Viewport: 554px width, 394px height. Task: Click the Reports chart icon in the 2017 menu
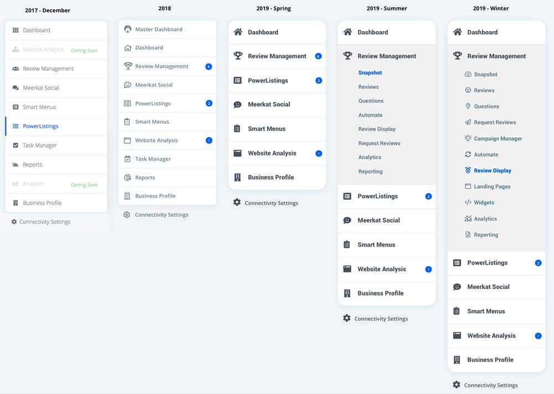pos(16,164)
